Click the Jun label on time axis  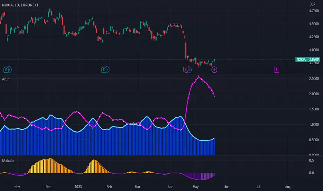227,187
